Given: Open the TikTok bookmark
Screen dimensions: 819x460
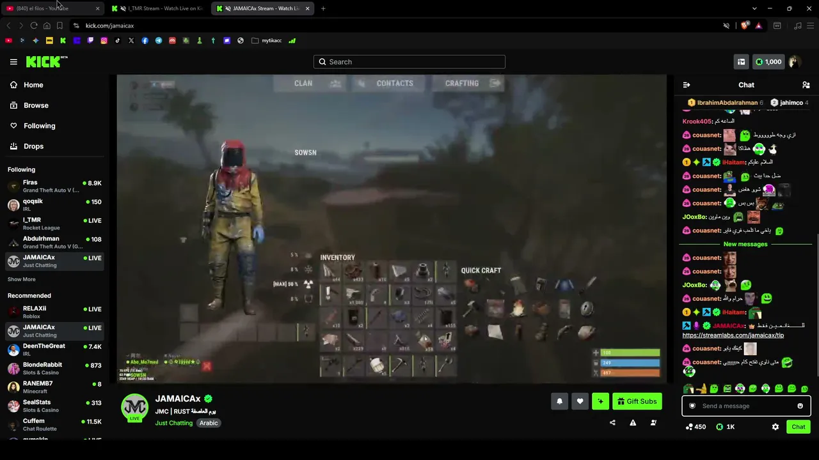Looking at the screenshot, I should pos(118,40).
